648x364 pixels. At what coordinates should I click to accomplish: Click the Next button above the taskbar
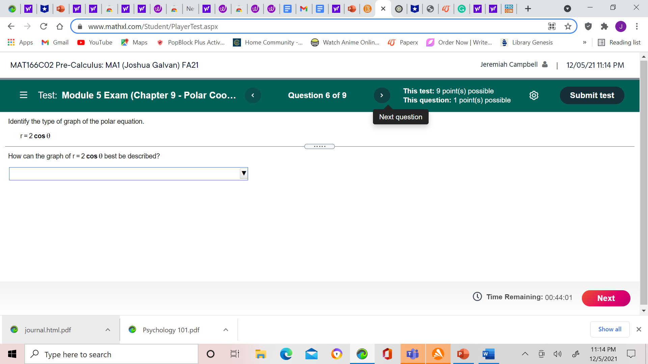coord(606,298)
